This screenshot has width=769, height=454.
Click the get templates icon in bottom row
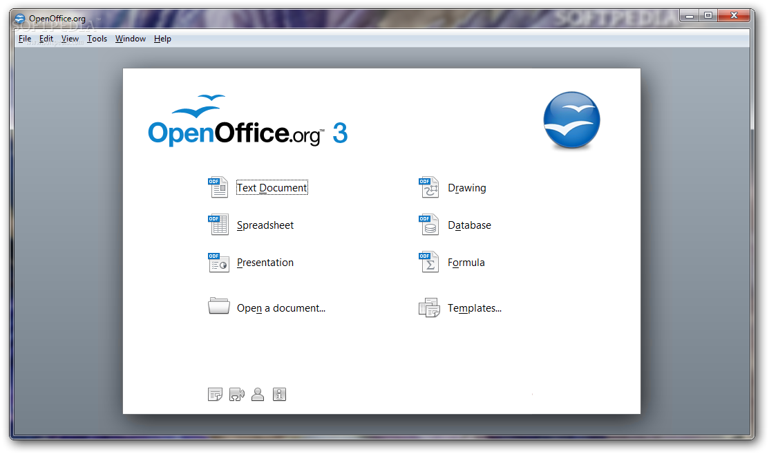tap(216, 394)
